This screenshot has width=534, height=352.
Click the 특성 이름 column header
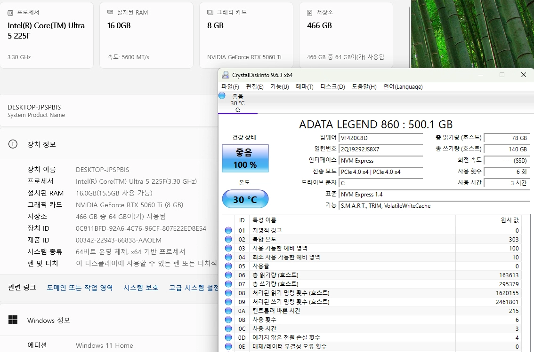(353, 220)
